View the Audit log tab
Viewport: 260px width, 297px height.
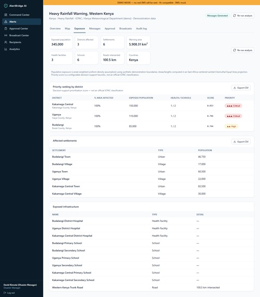coord(142,29)
